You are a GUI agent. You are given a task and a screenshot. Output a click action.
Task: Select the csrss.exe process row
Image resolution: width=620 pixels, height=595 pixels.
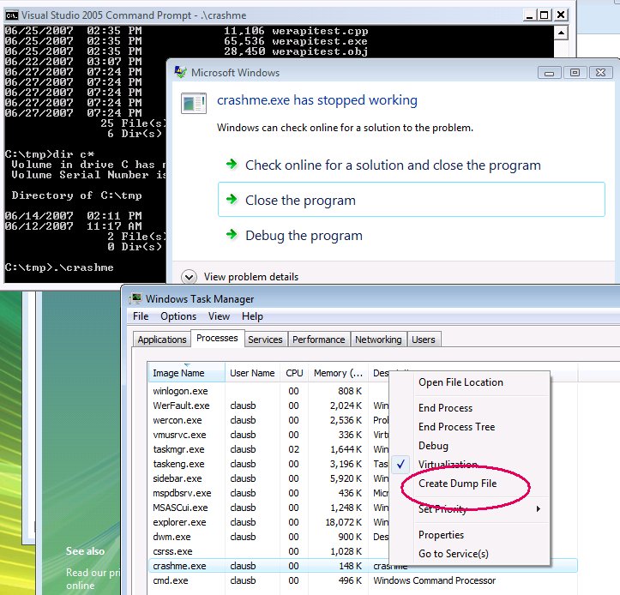click(x=269, y=551)
